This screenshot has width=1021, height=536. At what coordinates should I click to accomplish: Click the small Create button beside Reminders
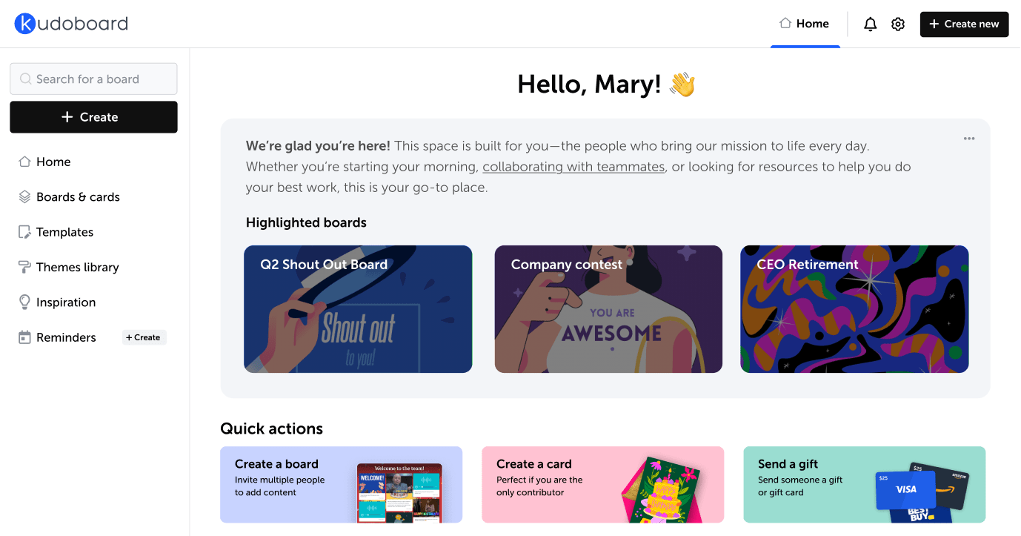point(144,337)
